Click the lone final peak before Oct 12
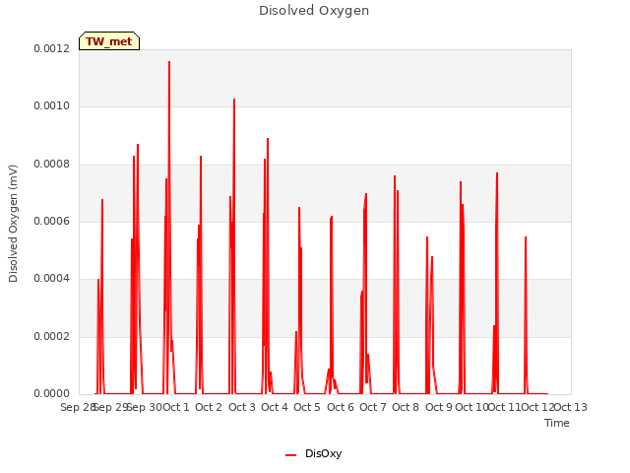Image resolution: width=630 pixels, height=473 pixels. [526, 238]
